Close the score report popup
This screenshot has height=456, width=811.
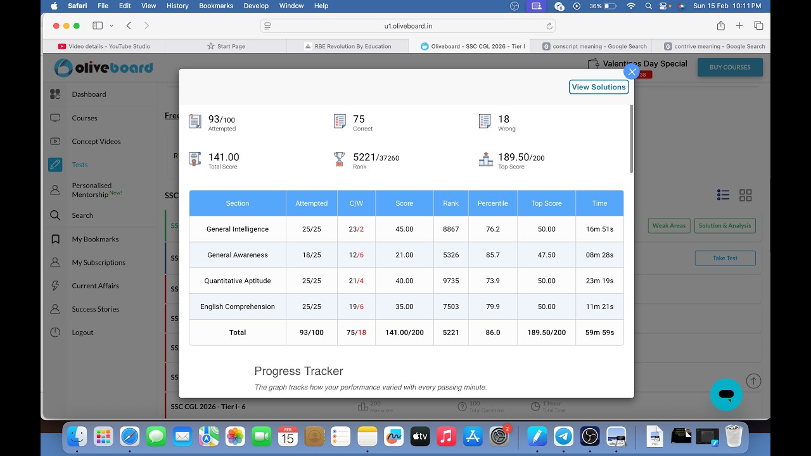click(631, 72)
